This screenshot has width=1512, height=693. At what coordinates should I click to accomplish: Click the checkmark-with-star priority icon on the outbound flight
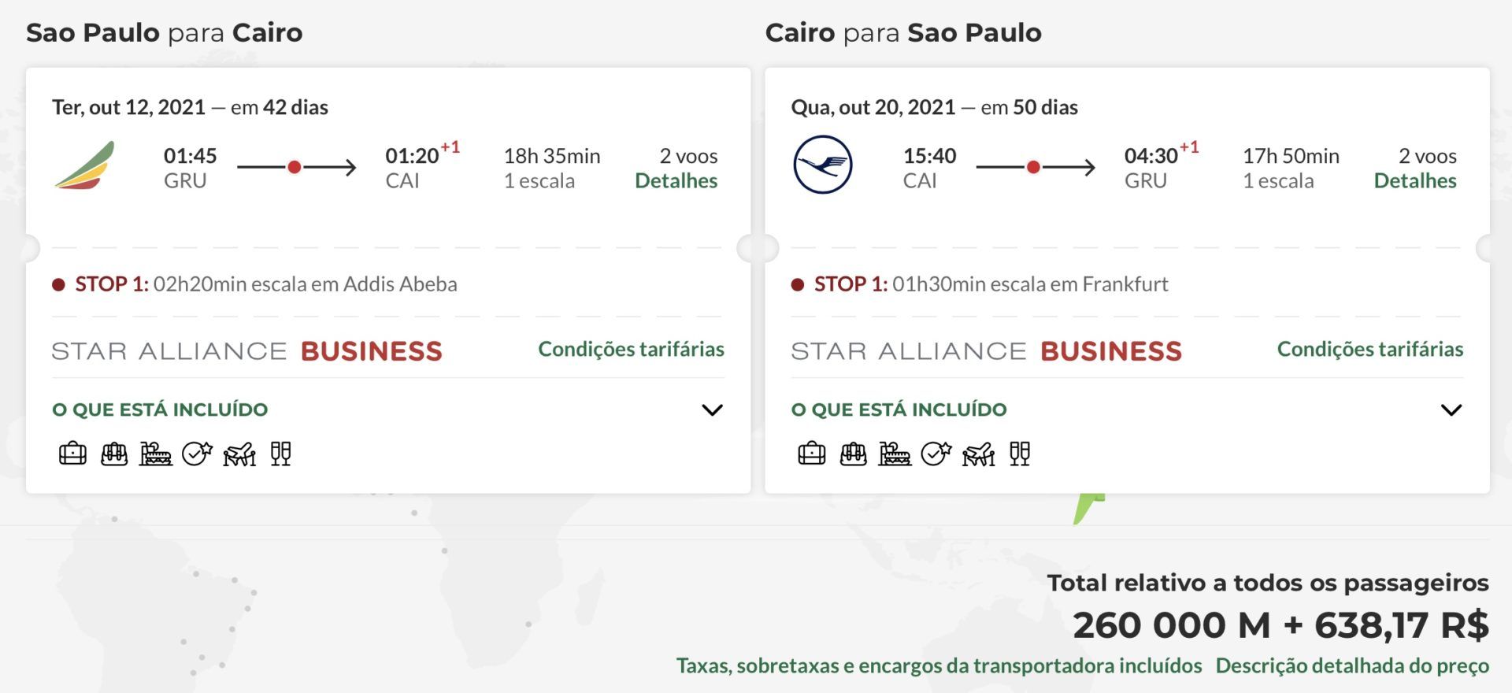click(x=197, y=454)
